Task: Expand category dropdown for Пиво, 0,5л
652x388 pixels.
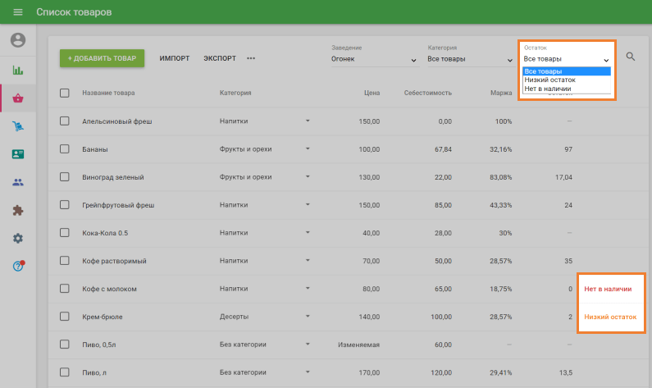Action: pos(308,345)
